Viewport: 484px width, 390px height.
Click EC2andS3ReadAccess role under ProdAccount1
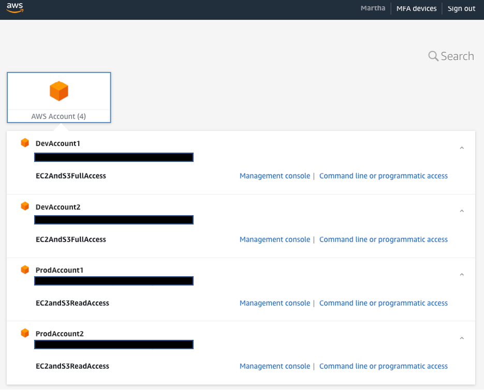72,303
